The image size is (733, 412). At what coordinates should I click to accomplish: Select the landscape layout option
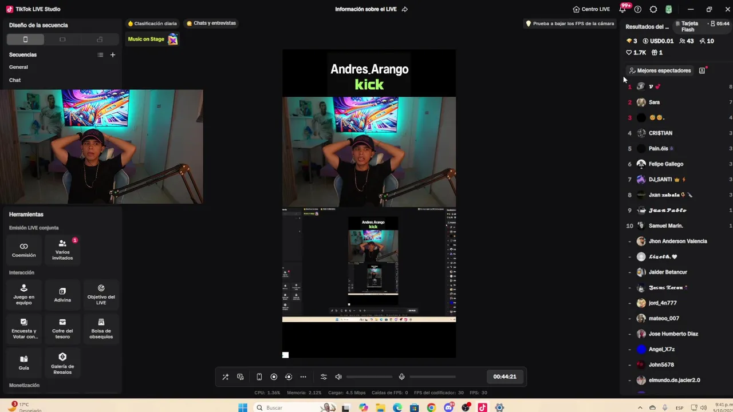point(62,39)
